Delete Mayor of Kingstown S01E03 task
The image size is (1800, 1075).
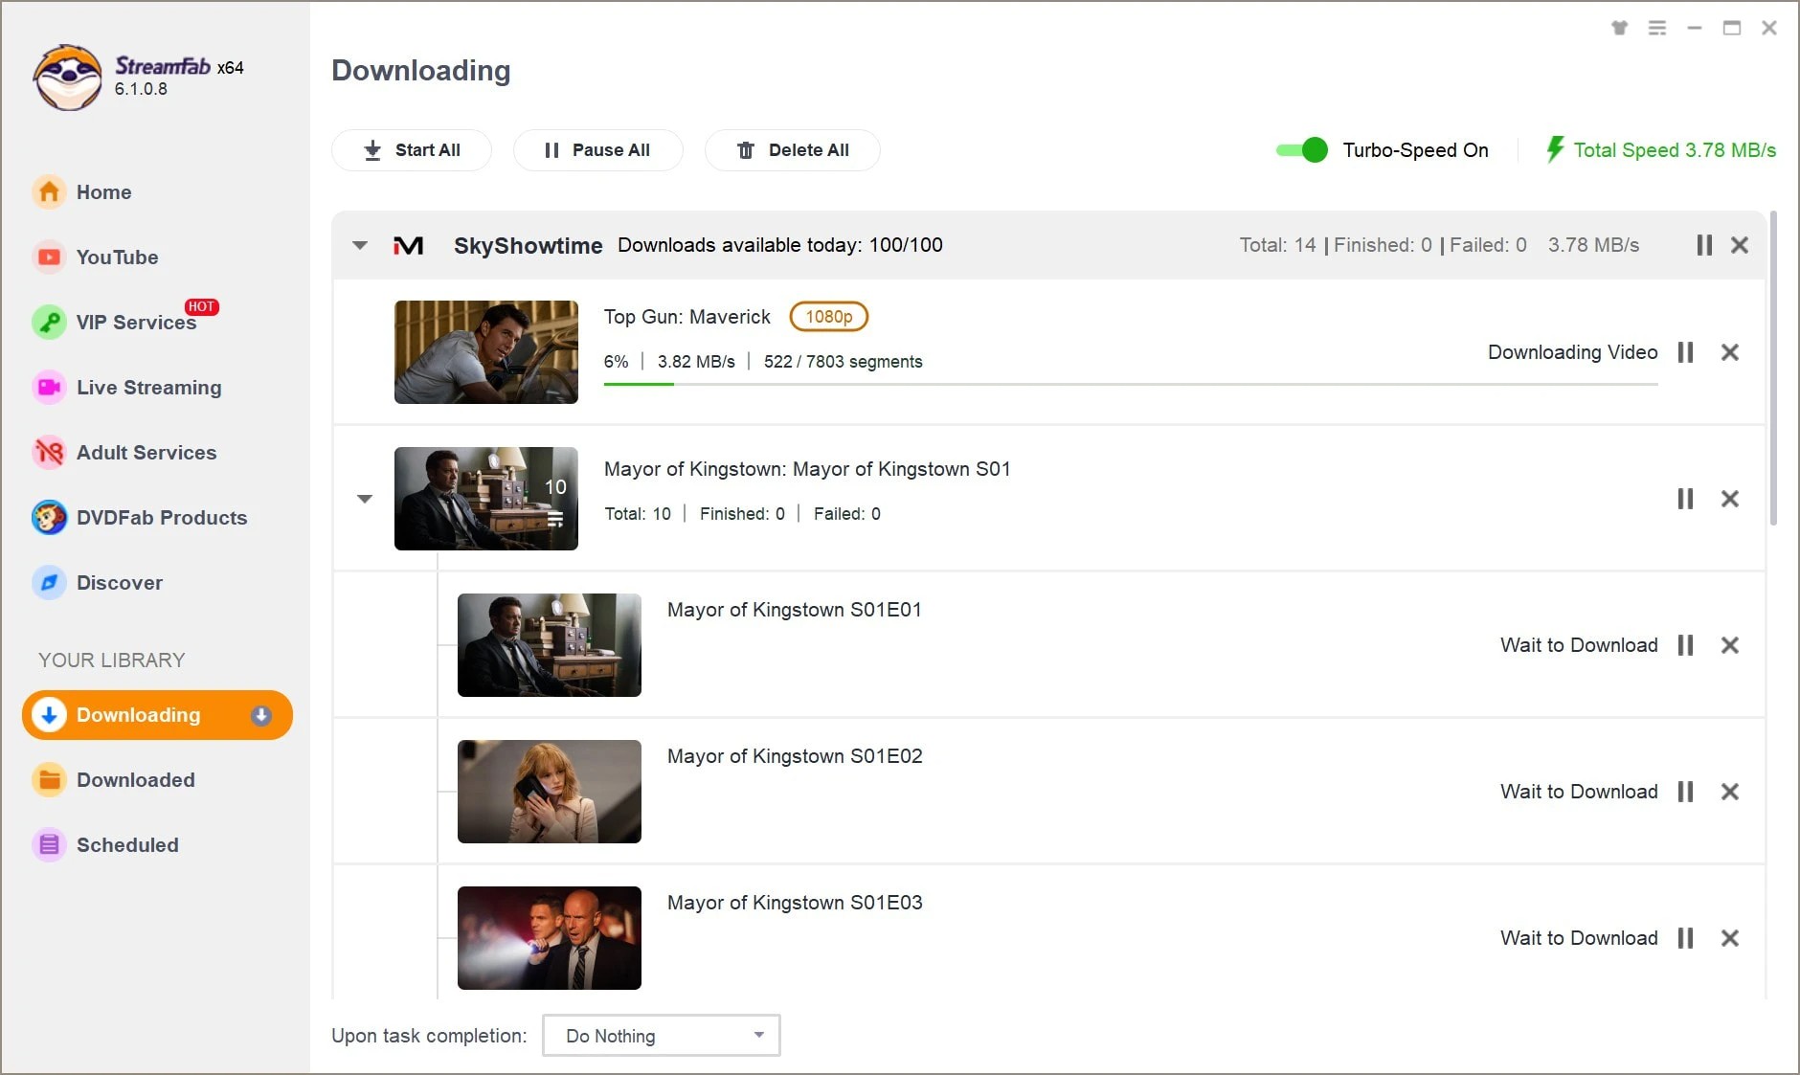pyautogui.click(x=1729, y=938)
